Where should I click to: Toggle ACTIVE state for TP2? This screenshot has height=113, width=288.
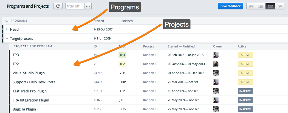coord(245,64)
